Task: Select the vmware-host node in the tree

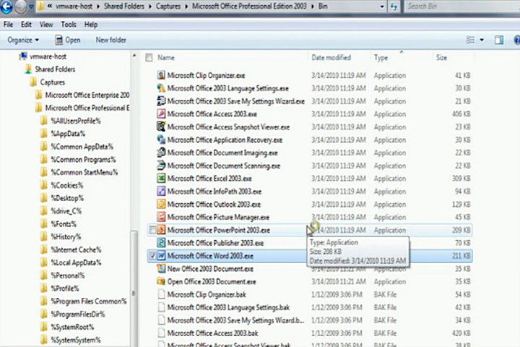Action: [x=48, y=56]
